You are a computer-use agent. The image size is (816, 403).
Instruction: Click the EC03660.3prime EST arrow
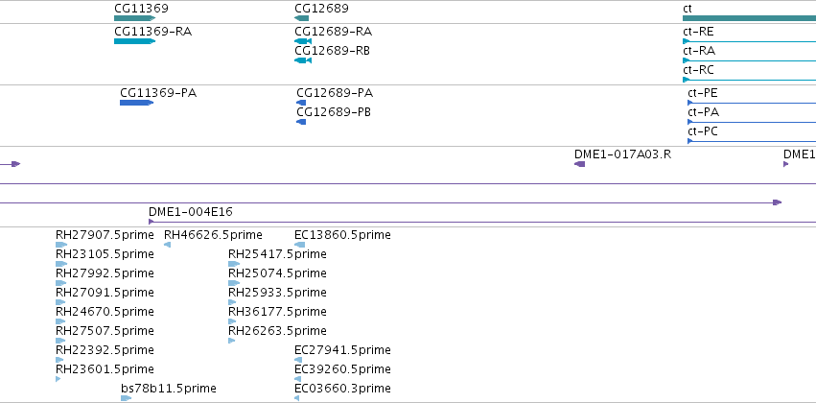coord(296,398)
